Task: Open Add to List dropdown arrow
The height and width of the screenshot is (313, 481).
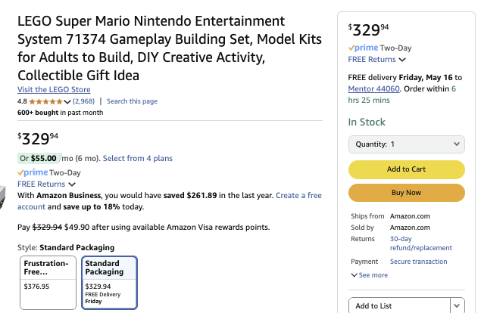Action: click(457, 305)
